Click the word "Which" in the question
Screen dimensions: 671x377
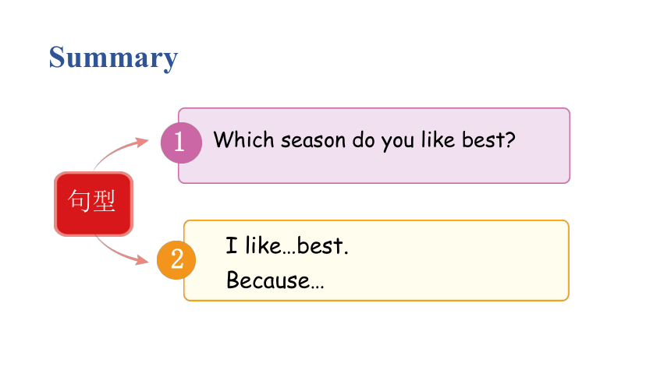click(243, 139)
